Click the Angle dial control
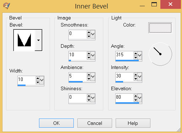Screen dimensions: 182x133 click(x=160, y=54)
